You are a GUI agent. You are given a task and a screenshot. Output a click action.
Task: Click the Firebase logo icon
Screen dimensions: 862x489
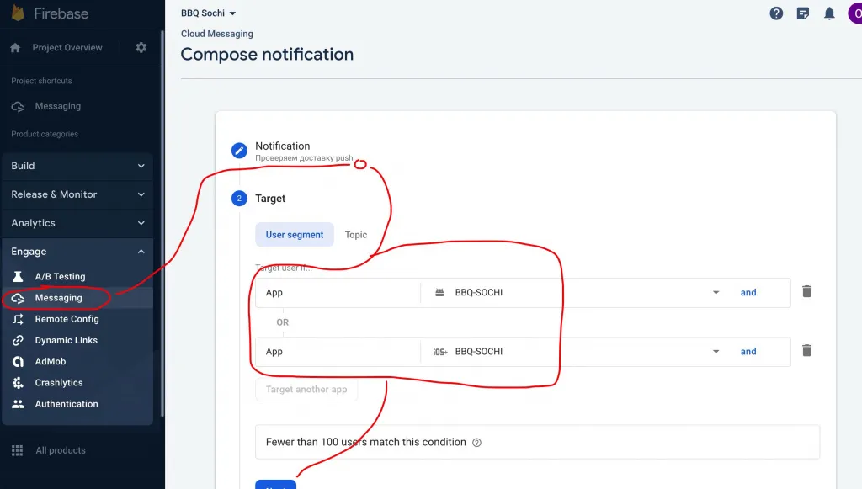(x=18, y=12)
